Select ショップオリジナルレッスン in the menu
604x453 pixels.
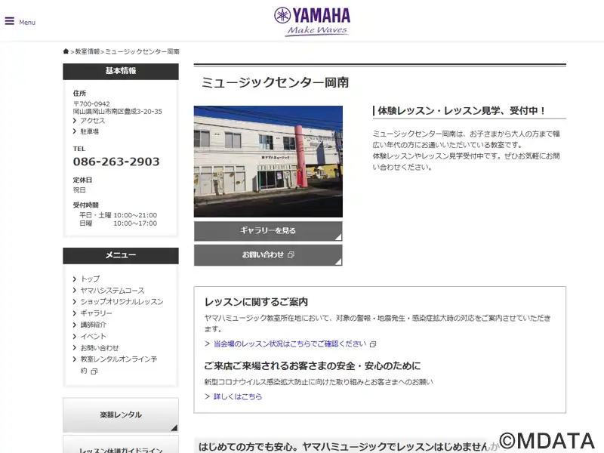[122, 301]
